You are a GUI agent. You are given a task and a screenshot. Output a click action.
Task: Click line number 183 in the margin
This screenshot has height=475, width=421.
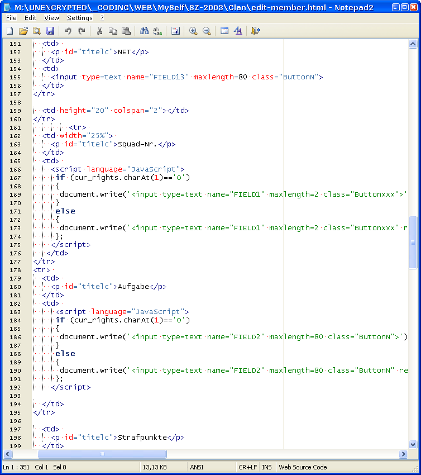pyautogui.click(x=15, y=312)
